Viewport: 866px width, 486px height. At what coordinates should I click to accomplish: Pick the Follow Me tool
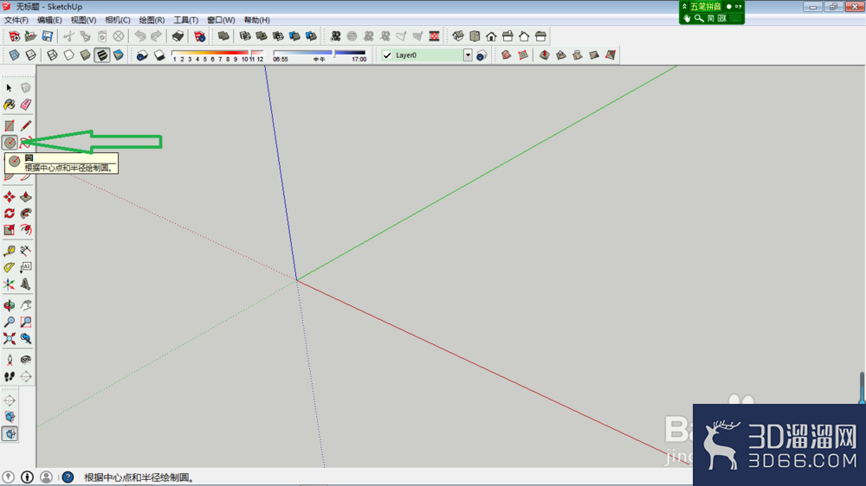point(26,214)
